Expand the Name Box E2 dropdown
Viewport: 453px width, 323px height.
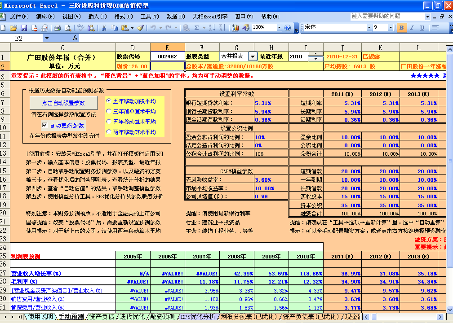pyautogui.click(x=47, y=38)
